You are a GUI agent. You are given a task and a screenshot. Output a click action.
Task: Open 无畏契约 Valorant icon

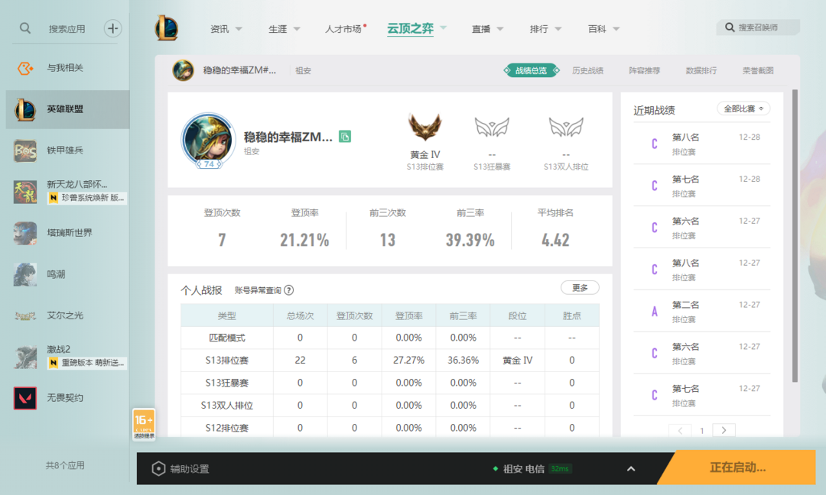point(24,398)
